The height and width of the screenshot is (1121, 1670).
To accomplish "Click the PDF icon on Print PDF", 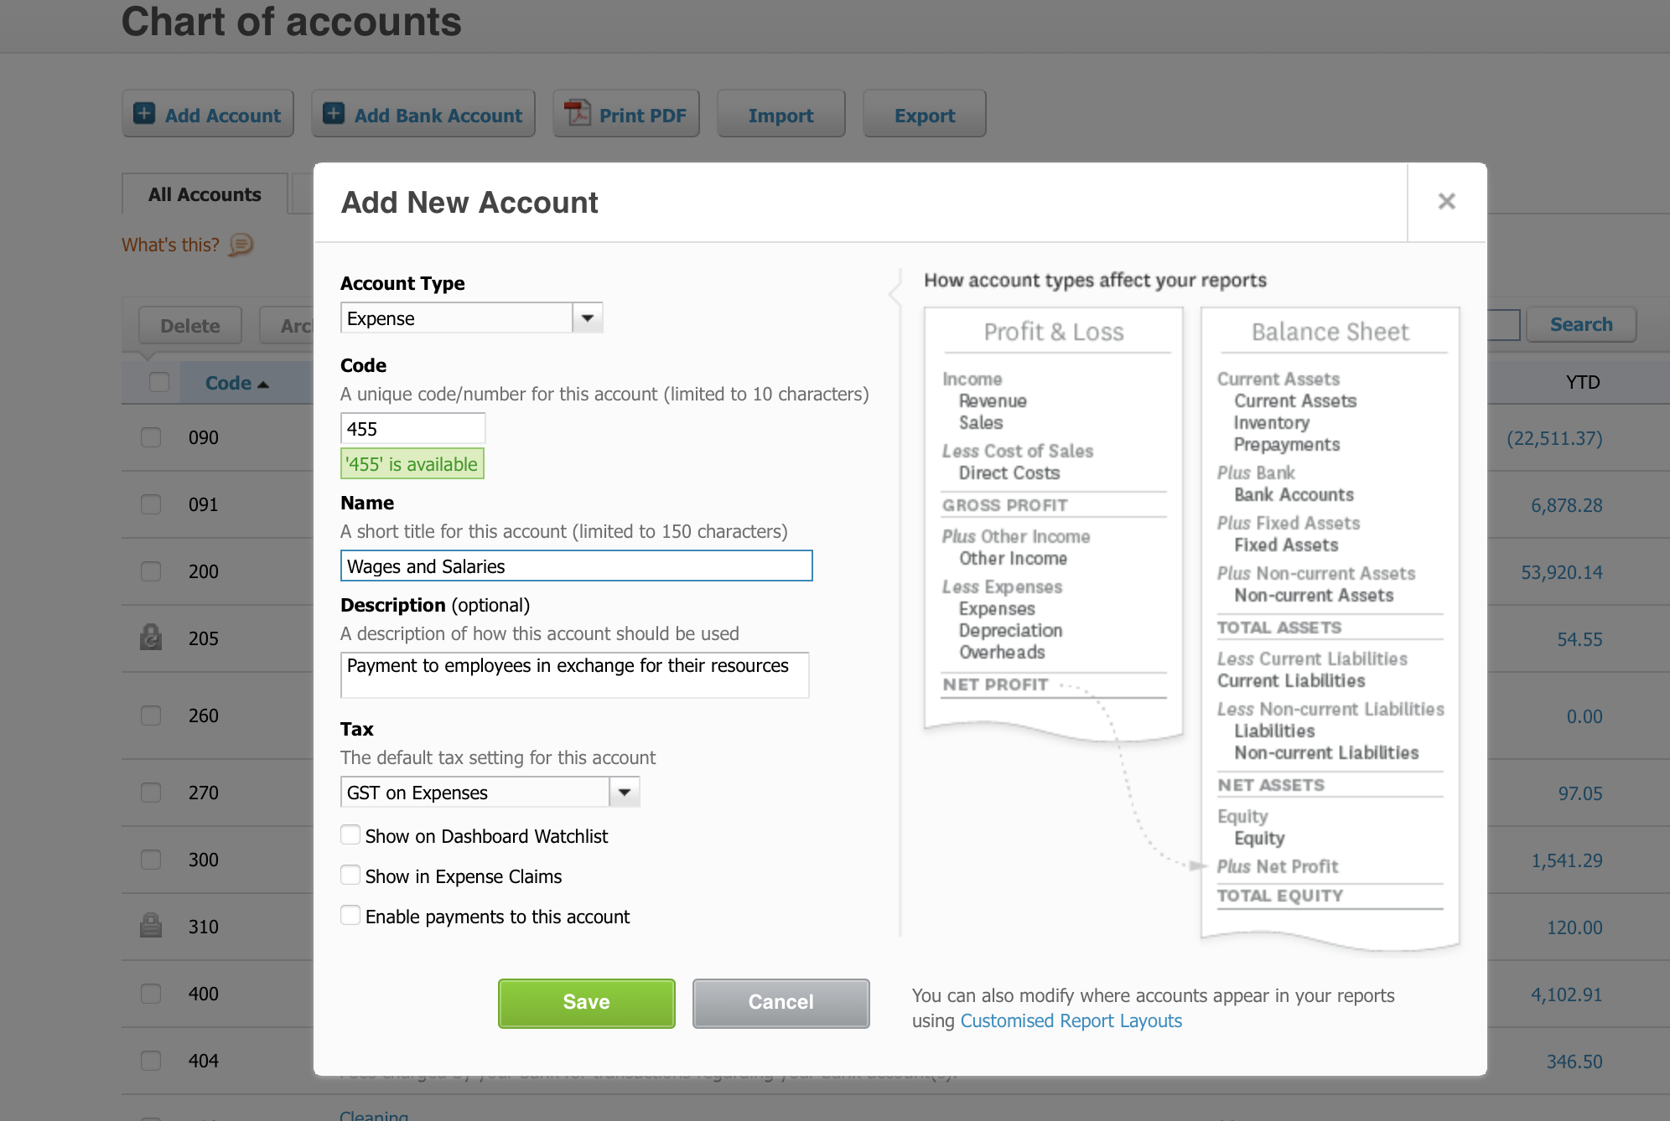I will pyautogui.click(x=577, y=113).
